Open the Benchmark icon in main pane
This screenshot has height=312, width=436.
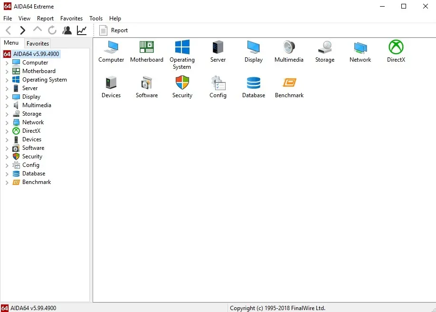pos(289,83)
